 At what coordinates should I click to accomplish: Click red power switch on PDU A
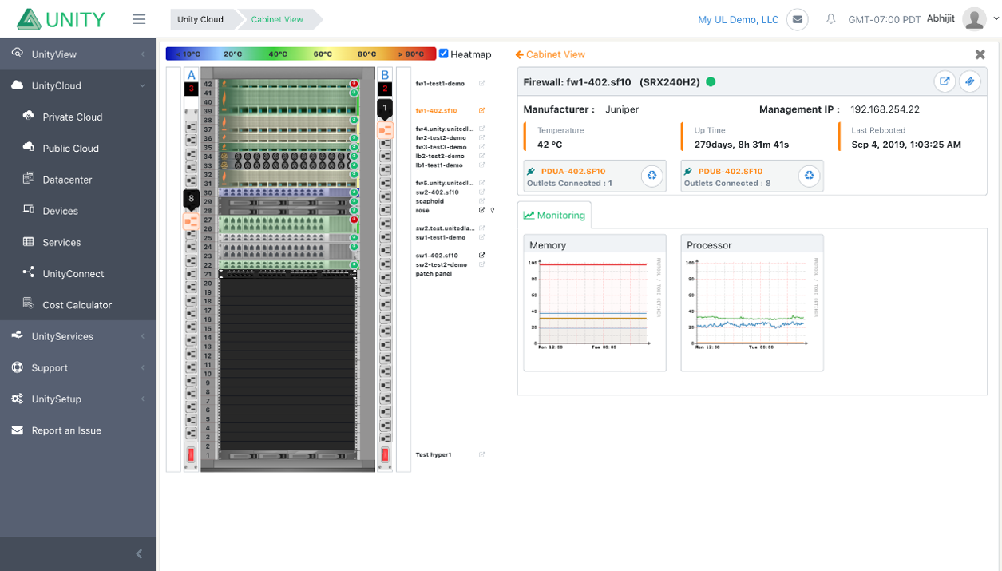coord(191,455)
